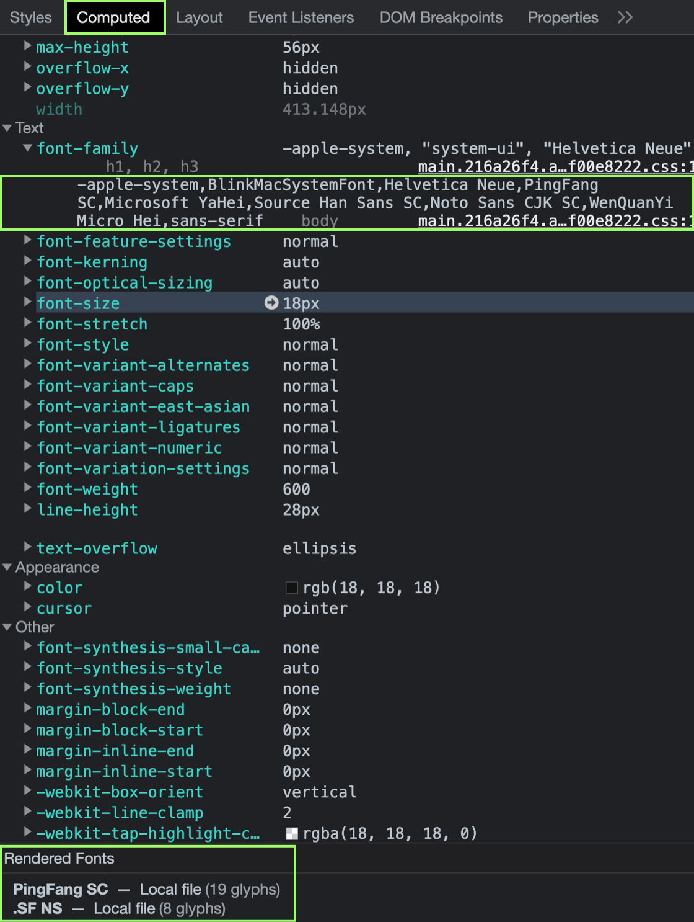Collapse the Other section
Image resolution: width=694 pixels, height=922 pixels.
tap(7, 627)
